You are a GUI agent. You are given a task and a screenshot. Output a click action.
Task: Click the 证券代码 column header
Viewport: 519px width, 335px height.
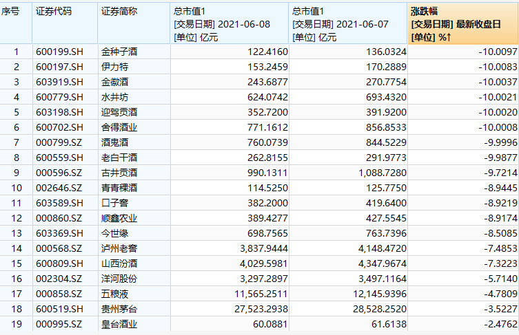tap(65, 23)
